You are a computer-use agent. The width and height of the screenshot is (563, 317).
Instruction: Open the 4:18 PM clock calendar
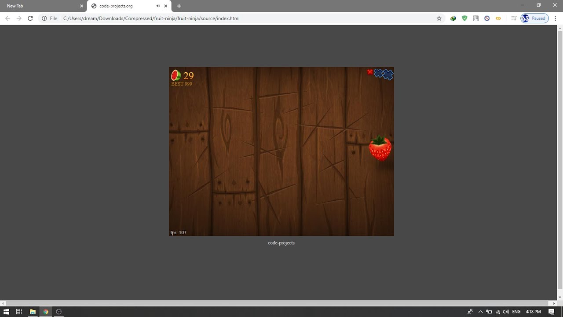(533, 312)
